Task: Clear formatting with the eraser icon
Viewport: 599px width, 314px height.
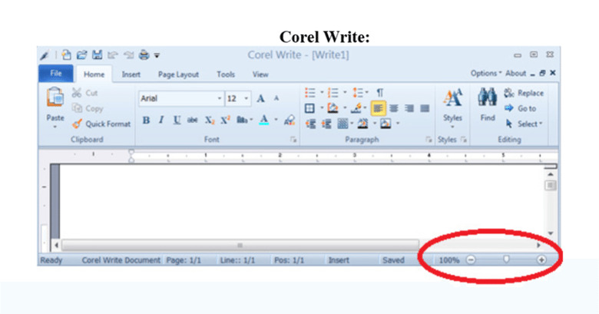Action: pos(290,121)
